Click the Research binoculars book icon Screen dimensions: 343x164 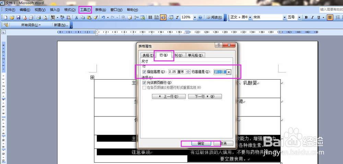pyautogui.click(x=69, y=17)
